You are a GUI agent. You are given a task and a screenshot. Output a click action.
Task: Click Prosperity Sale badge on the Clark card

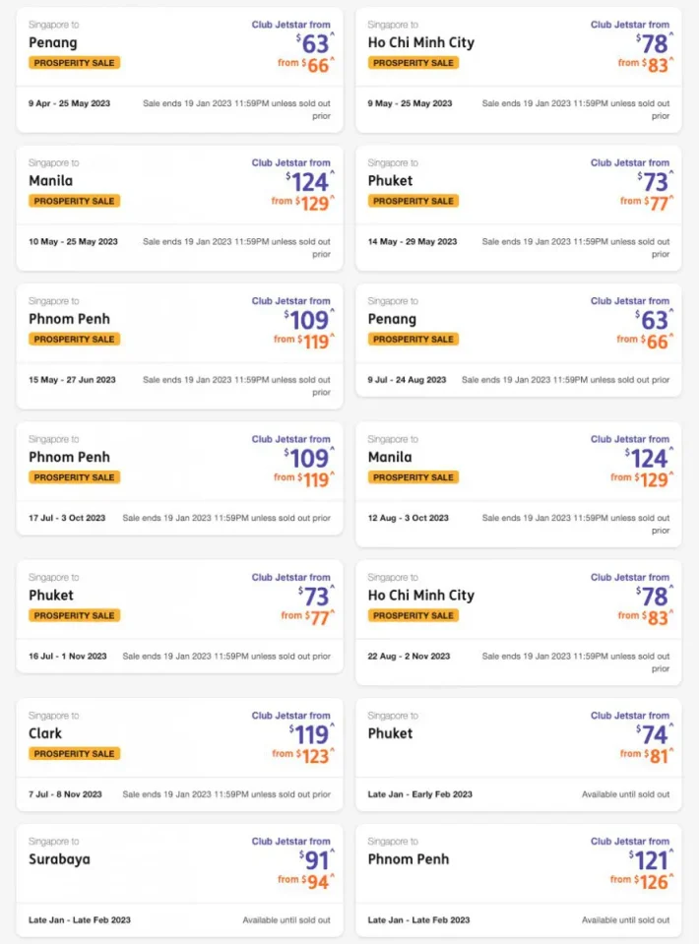[74, 754]
